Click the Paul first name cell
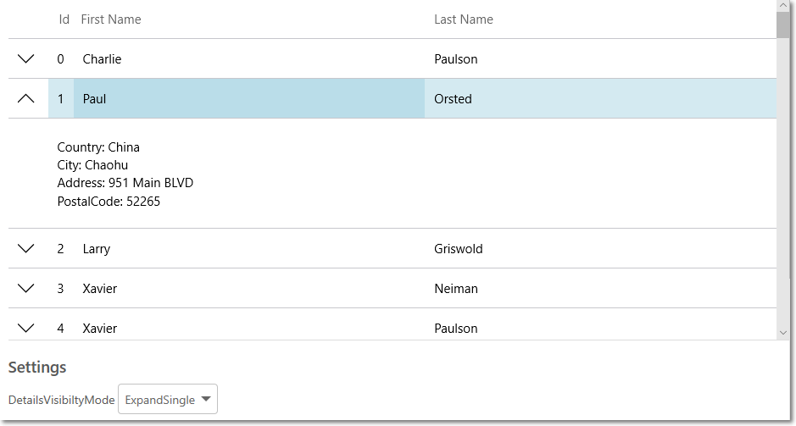Viewport: 796px width, 426px height. [95, 99]
